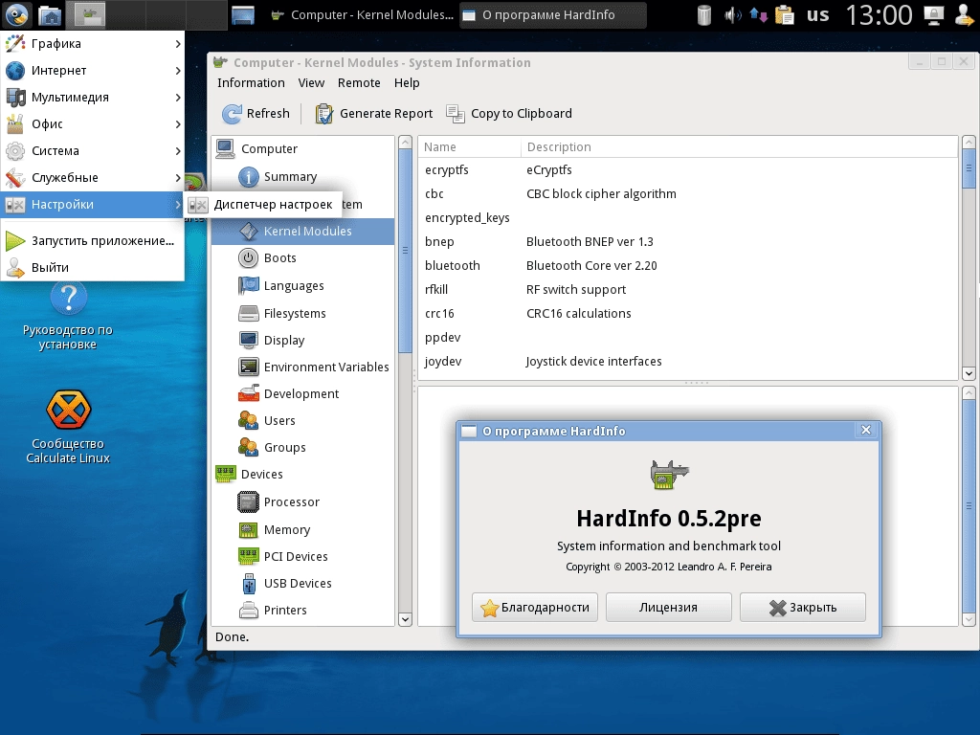980x735 pixels.
Task: Click the Refresh toolbar icon
Action: (232, 113)
